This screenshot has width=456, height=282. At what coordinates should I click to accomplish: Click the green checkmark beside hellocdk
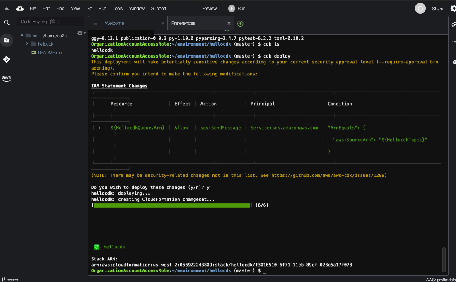(x=97, y=247)
